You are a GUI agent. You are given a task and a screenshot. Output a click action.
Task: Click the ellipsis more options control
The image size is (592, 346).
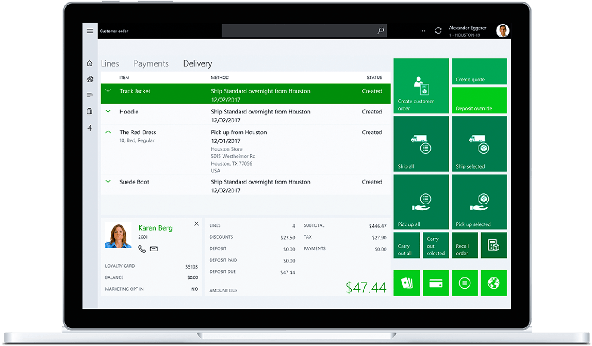pyautogui.click(x=422, y=31)
